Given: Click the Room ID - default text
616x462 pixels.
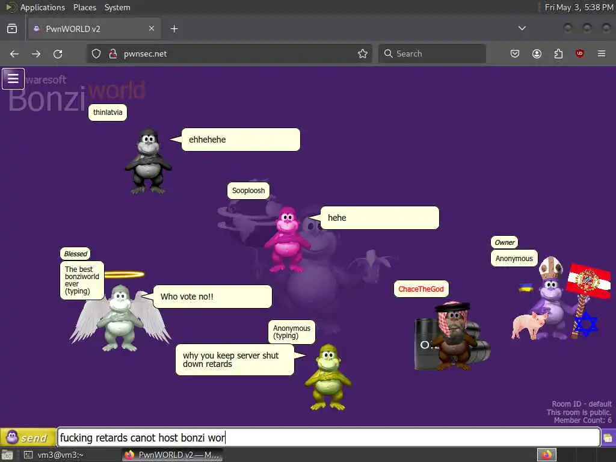Looking at the screenshot, I should tap(582, 404).
